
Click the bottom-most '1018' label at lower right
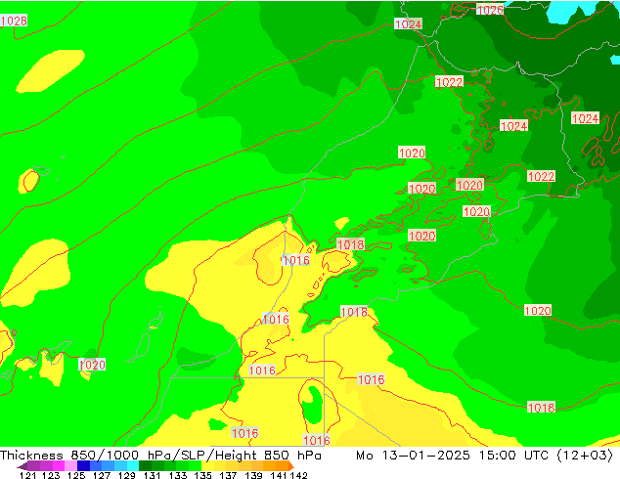click(x=542, y=407)
